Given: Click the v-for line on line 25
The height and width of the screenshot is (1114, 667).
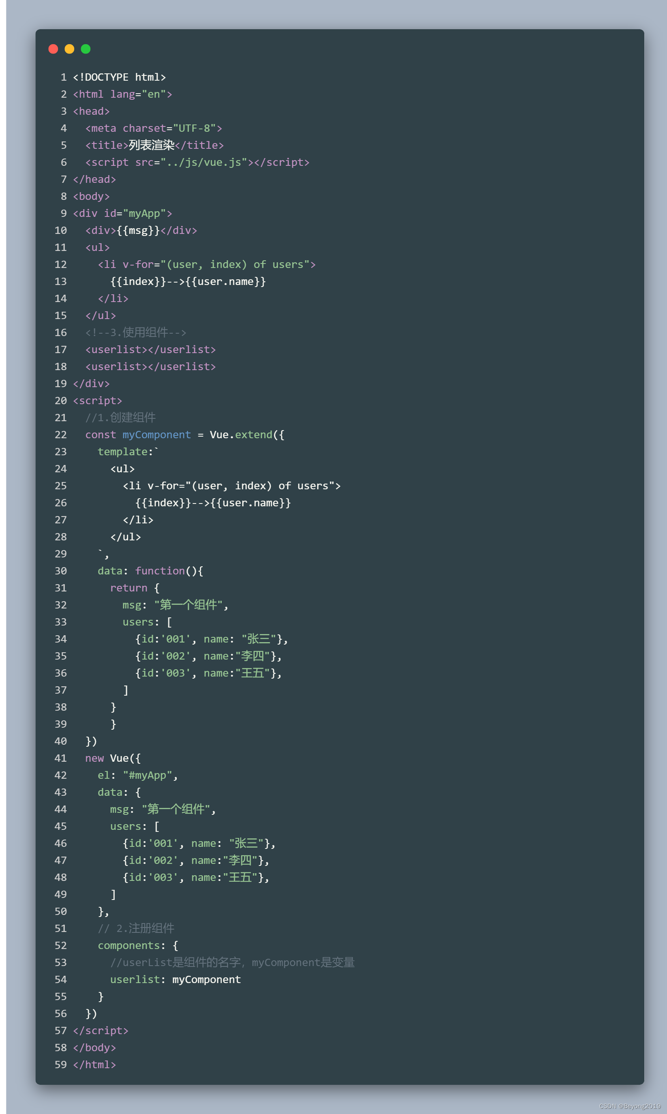Looking at the screenshot, I should (232, 486).
